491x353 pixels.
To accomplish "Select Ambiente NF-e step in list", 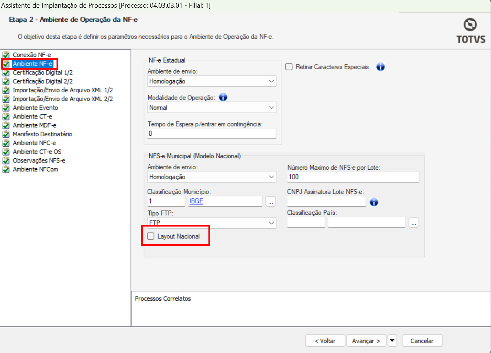I will tap(33, 64).
